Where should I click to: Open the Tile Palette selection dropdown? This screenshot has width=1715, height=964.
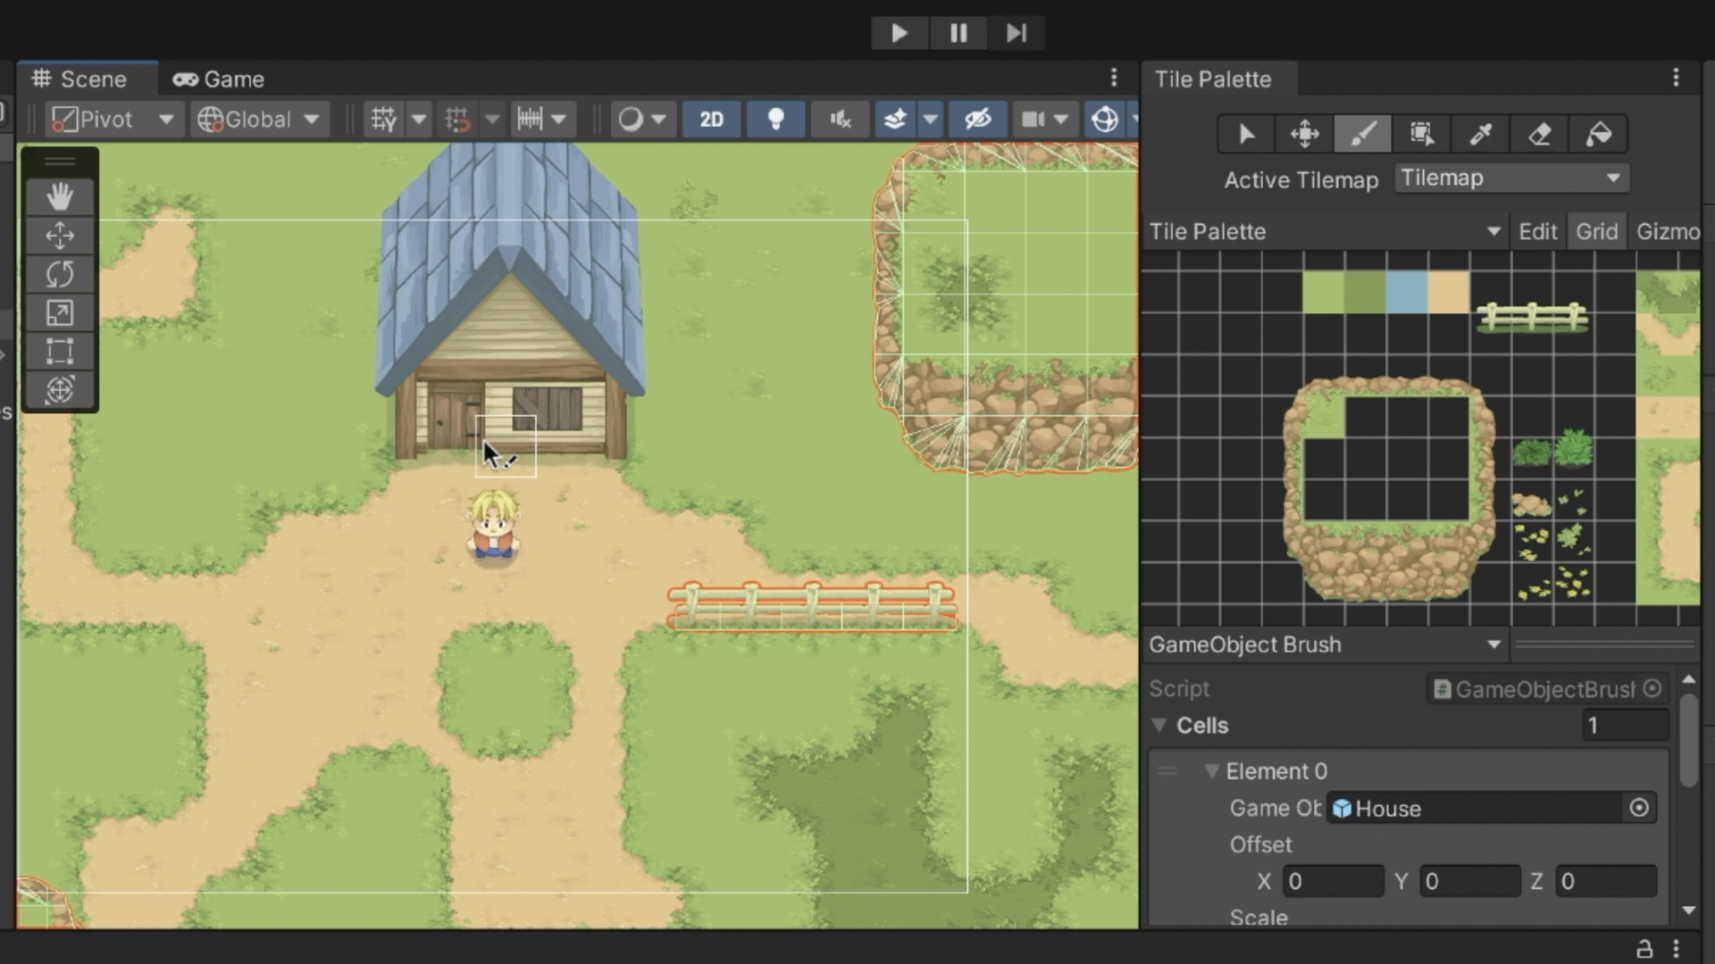(x=1325, y=231)
